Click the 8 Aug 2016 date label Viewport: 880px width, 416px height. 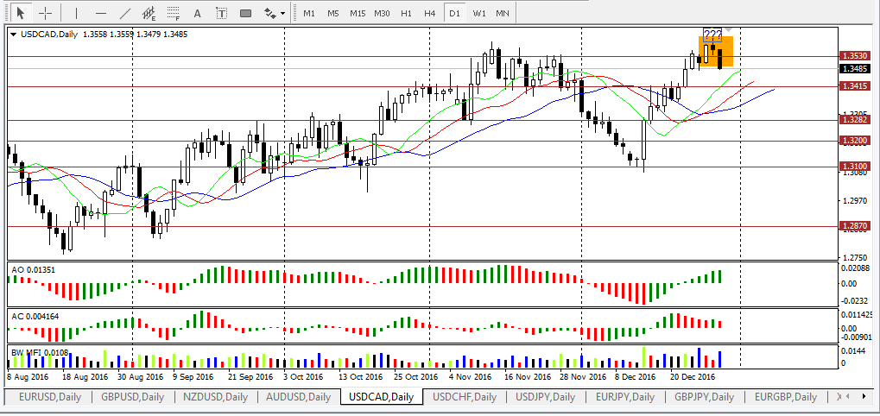coord(27,376)
